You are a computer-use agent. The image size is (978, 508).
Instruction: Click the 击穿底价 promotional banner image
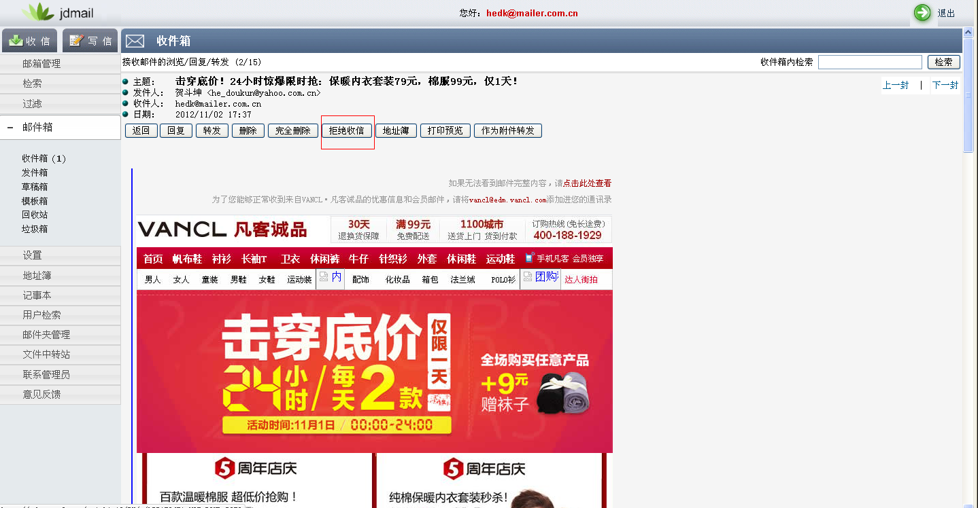click(x=375, y=371)
